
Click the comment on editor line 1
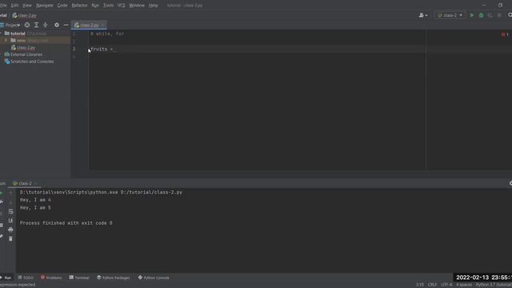pyautogui.click(x=107, y=34)
